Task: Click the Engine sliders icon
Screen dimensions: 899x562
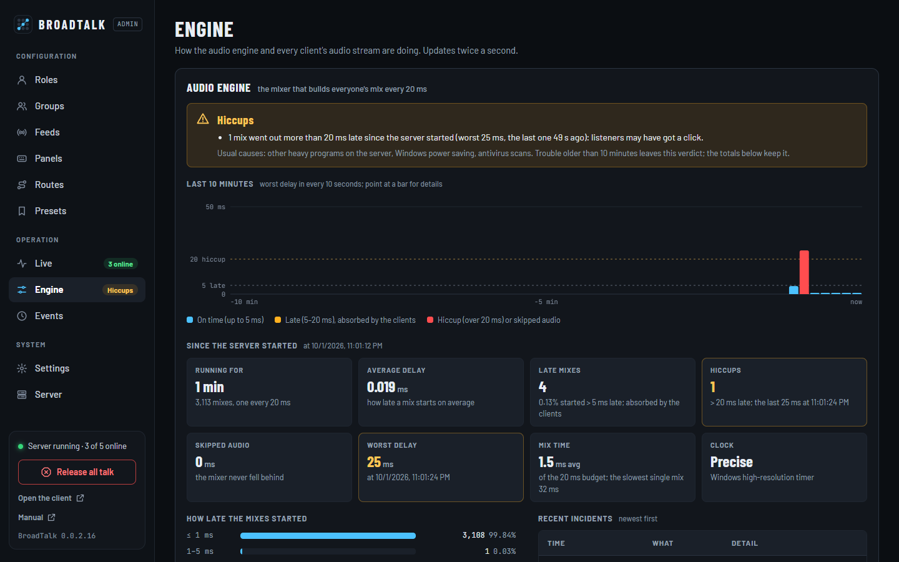Action: [x=22, y=290]
